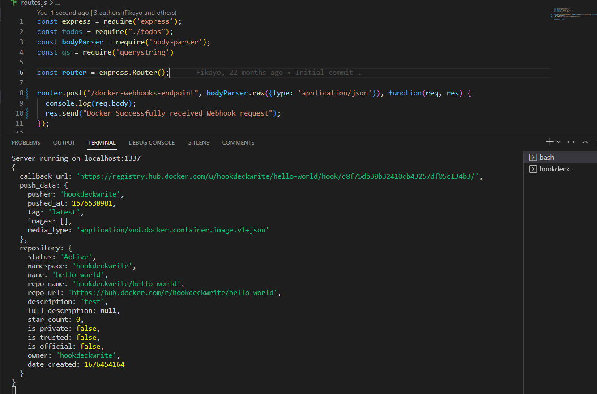Open terminal More Actions via the ellipsis icon
Screen dimensions: 597x394
point(570,142)
